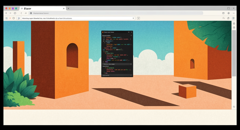Viewport: 240px width, 130px height.
Task: Click the round profile icon ending the second toolbar
Action: (x=233, y=18)
